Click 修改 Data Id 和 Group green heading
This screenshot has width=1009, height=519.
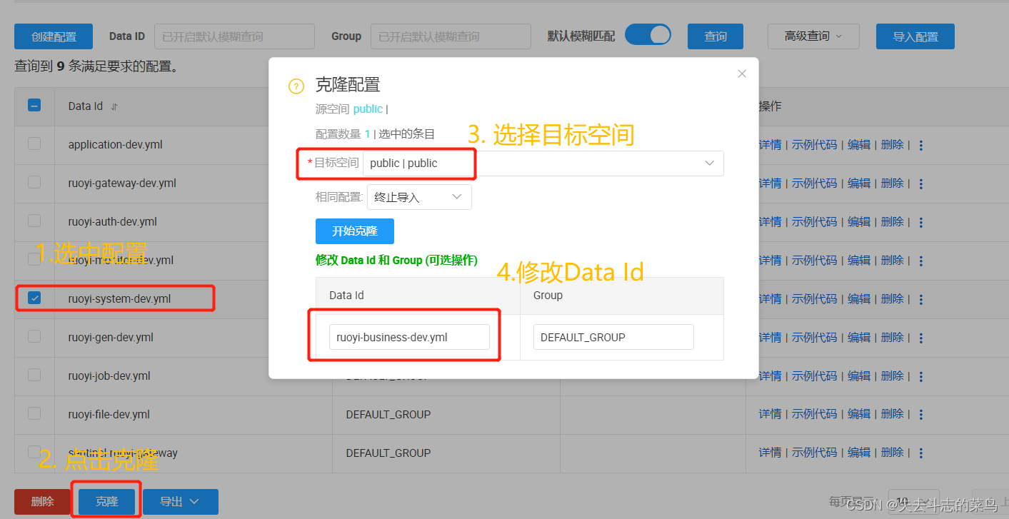(396, 261)
